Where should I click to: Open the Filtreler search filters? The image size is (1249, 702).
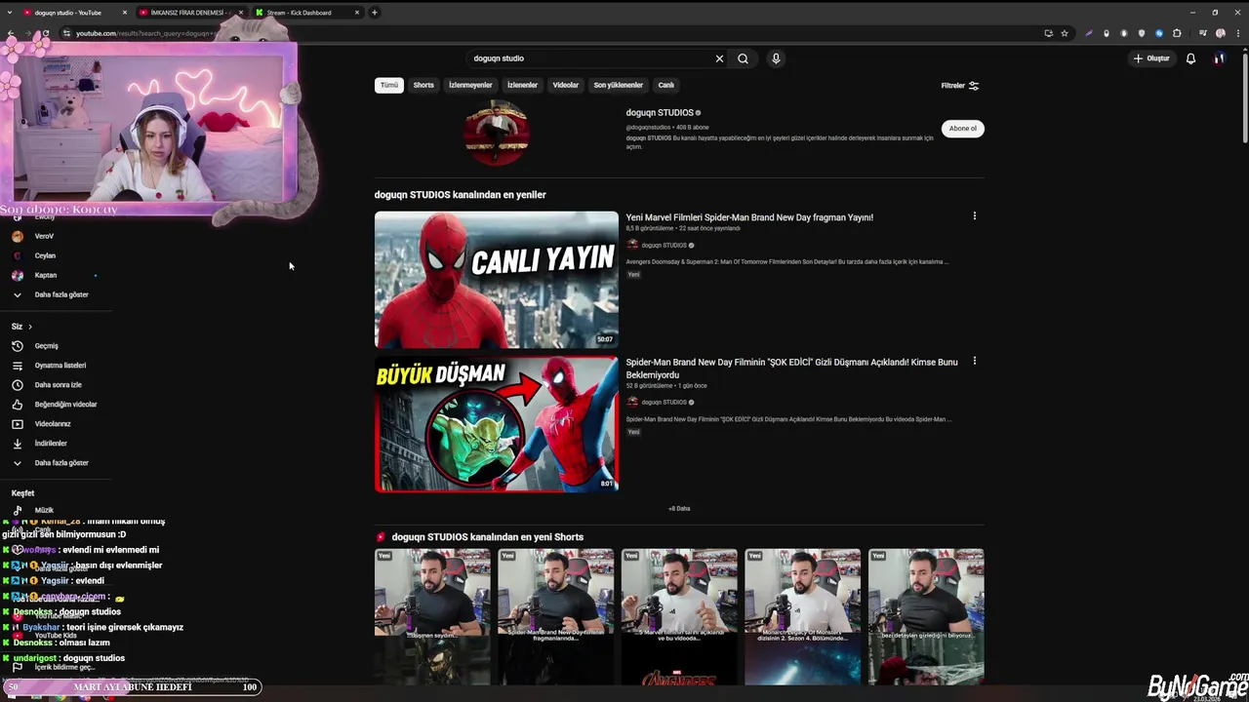click(960, 86)
